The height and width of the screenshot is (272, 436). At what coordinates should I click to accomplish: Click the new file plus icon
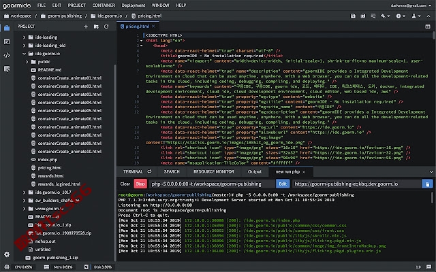click(86, 27)
